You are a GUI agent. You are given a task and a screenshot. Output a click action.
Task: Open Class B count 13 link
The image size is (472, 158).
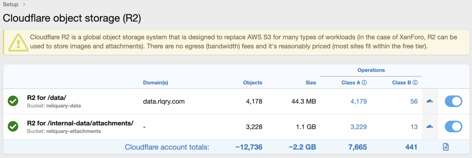coord(414,126)
